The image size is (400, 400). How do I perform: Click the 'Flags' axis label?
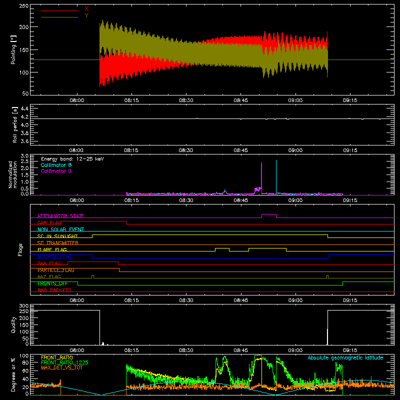click(20, 249)
